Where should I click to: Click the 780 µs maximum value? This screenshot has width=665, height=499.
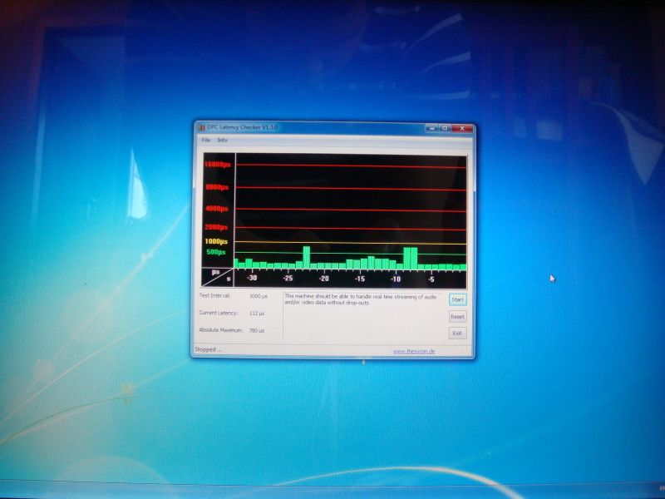coord(257,330)
